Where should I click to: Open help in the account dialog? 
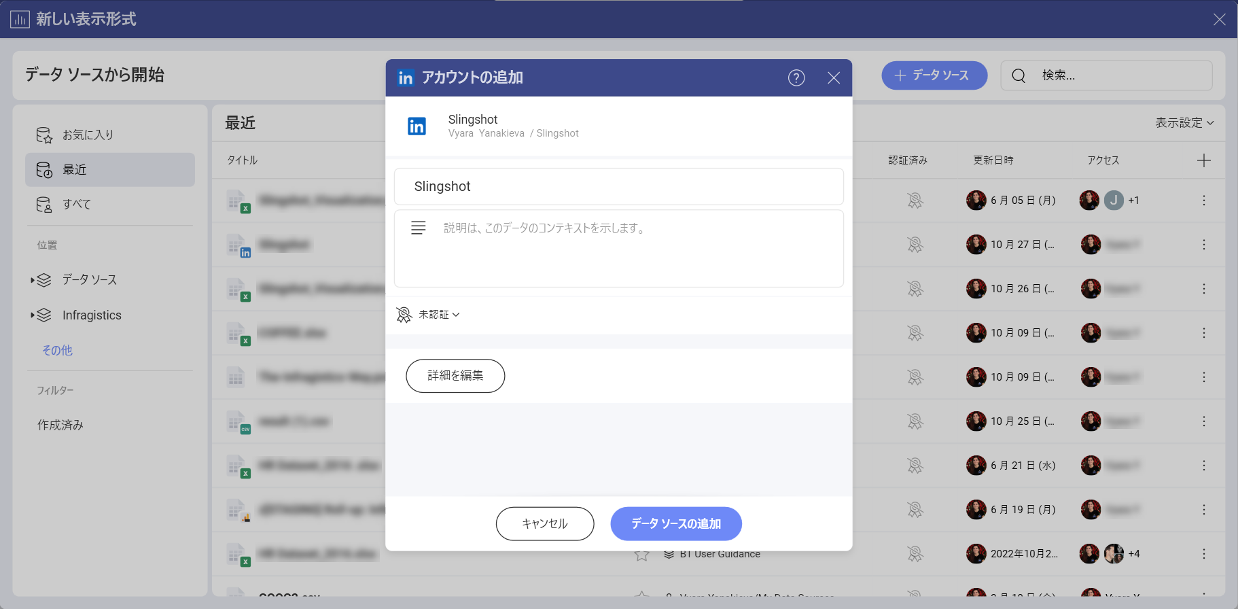796,78
